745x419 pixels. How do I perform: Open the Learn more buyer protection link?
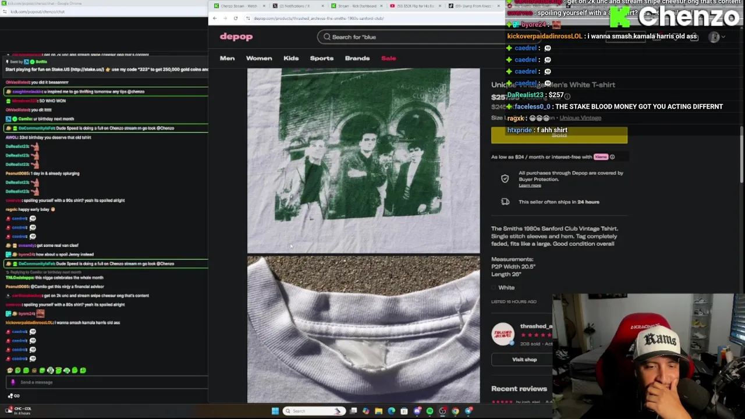(x=530, y=185)
